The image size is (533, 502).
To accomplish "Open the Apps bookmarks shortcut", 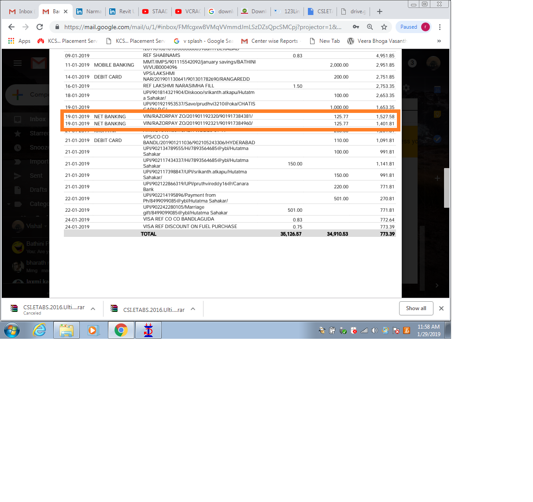I will (19, 41).
